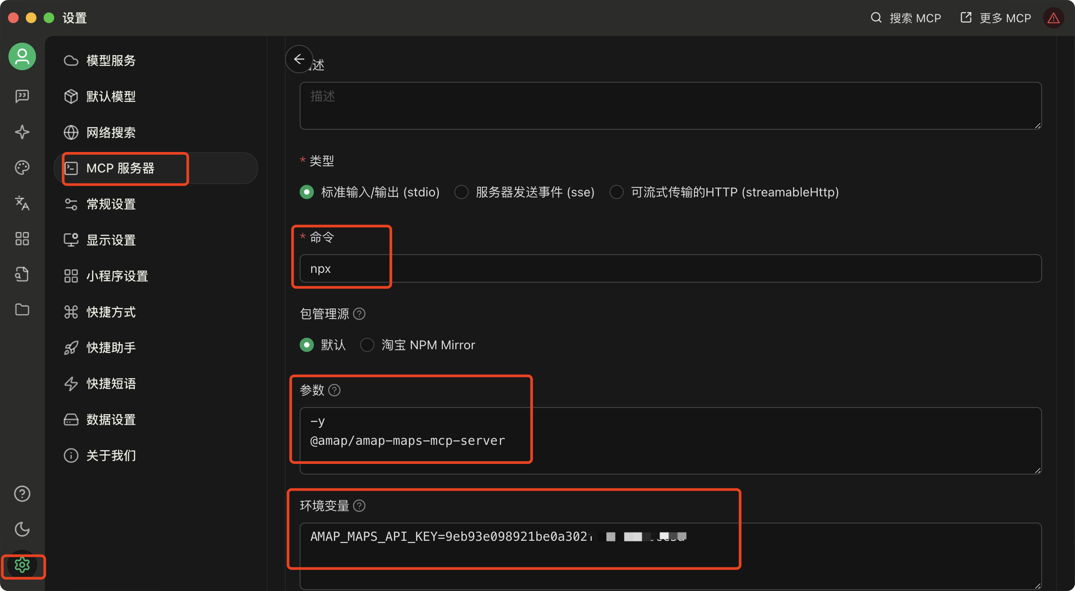Image resolution: width=1075 pixels, height=591 pixels.
Task: Open the knowledge base sidebar icon
Action: (22, 274)
